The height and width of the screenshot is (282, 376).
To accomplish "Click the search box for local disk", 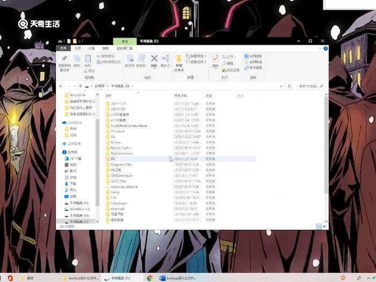I will pyautogui.click(x=311, y=86).
